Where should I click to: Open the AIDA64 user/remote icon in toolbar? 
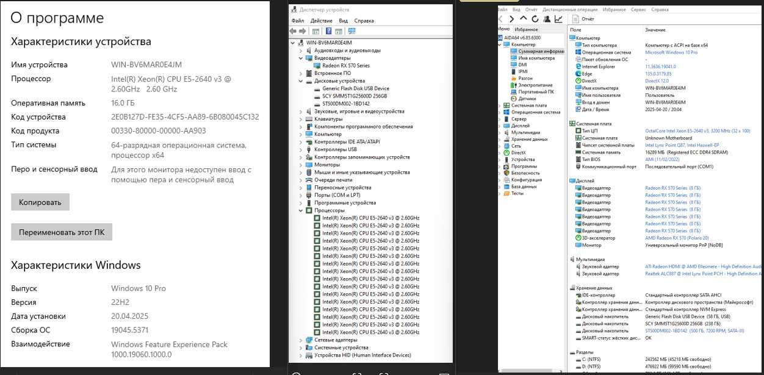coord(547,20)
